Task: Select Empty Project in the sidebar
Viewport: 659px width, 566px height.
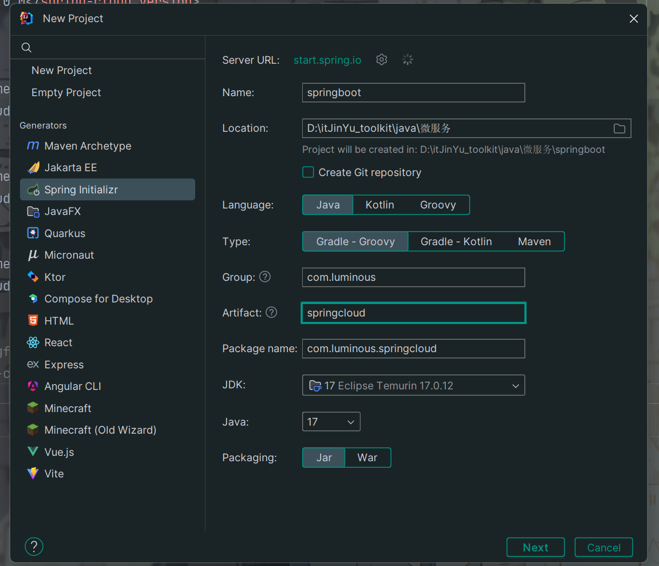Action: click(66, 92)
